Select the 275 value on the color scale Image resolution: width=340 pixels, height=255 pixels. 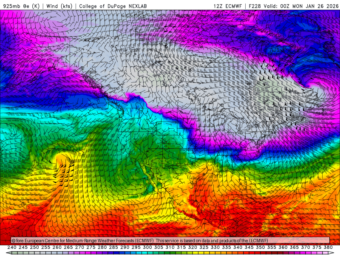click(91, 247)
